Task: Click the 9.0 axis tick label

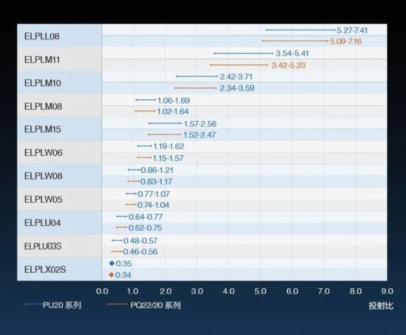Action: click(x=387, y=291)
